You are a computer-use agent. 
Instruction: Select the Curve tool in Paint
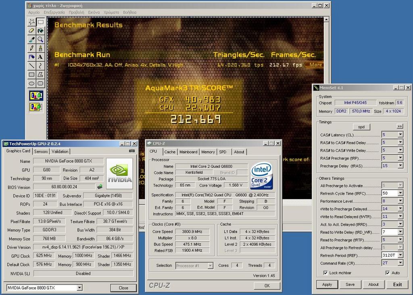(41, 66)
